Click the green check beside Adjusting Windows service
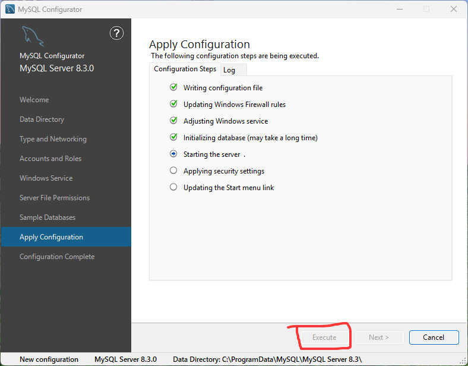 173,121
